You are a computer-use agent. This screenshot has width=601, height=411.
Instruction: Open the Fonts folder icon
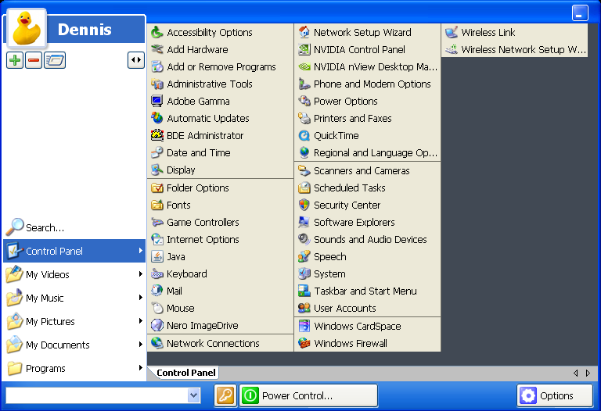(x=157, y=205)
